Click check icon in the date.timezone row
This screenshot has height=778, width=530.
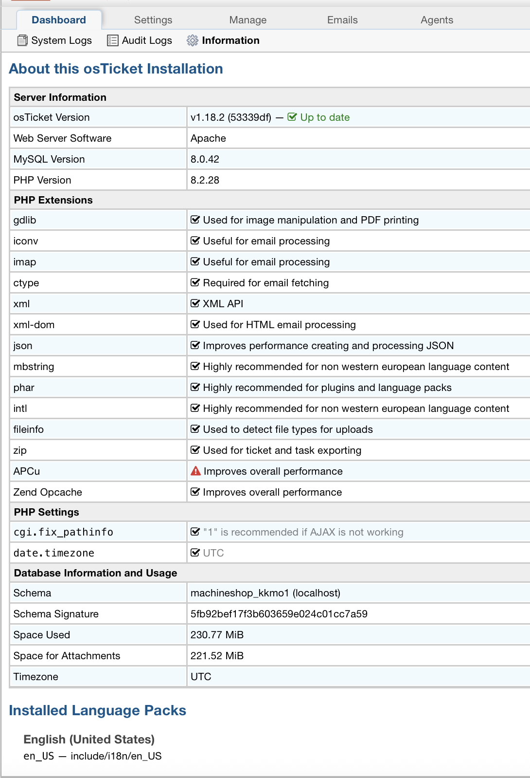point(195,553)
